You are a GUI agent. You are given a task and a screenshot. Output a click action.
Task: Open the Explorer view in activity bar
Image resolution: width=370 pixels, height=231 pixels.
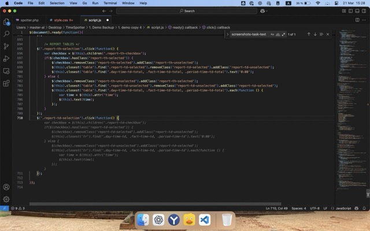tap(6, 21)
